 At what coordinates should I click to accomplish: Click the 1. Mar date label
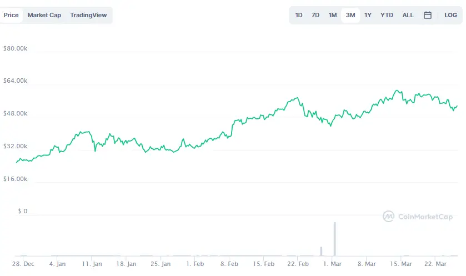pyautogui.click(x=332, y=264)
